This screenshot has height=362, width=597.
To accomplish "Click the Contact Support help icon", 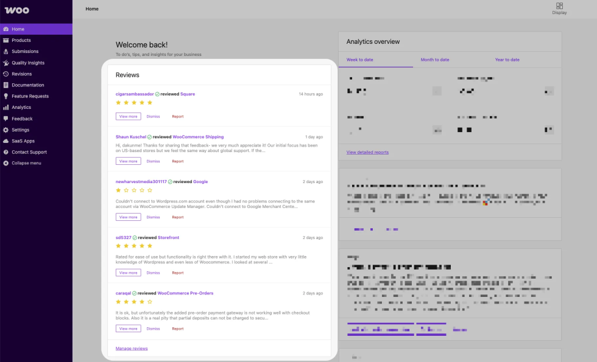I will pyautogui.click(x=5, y=152).
